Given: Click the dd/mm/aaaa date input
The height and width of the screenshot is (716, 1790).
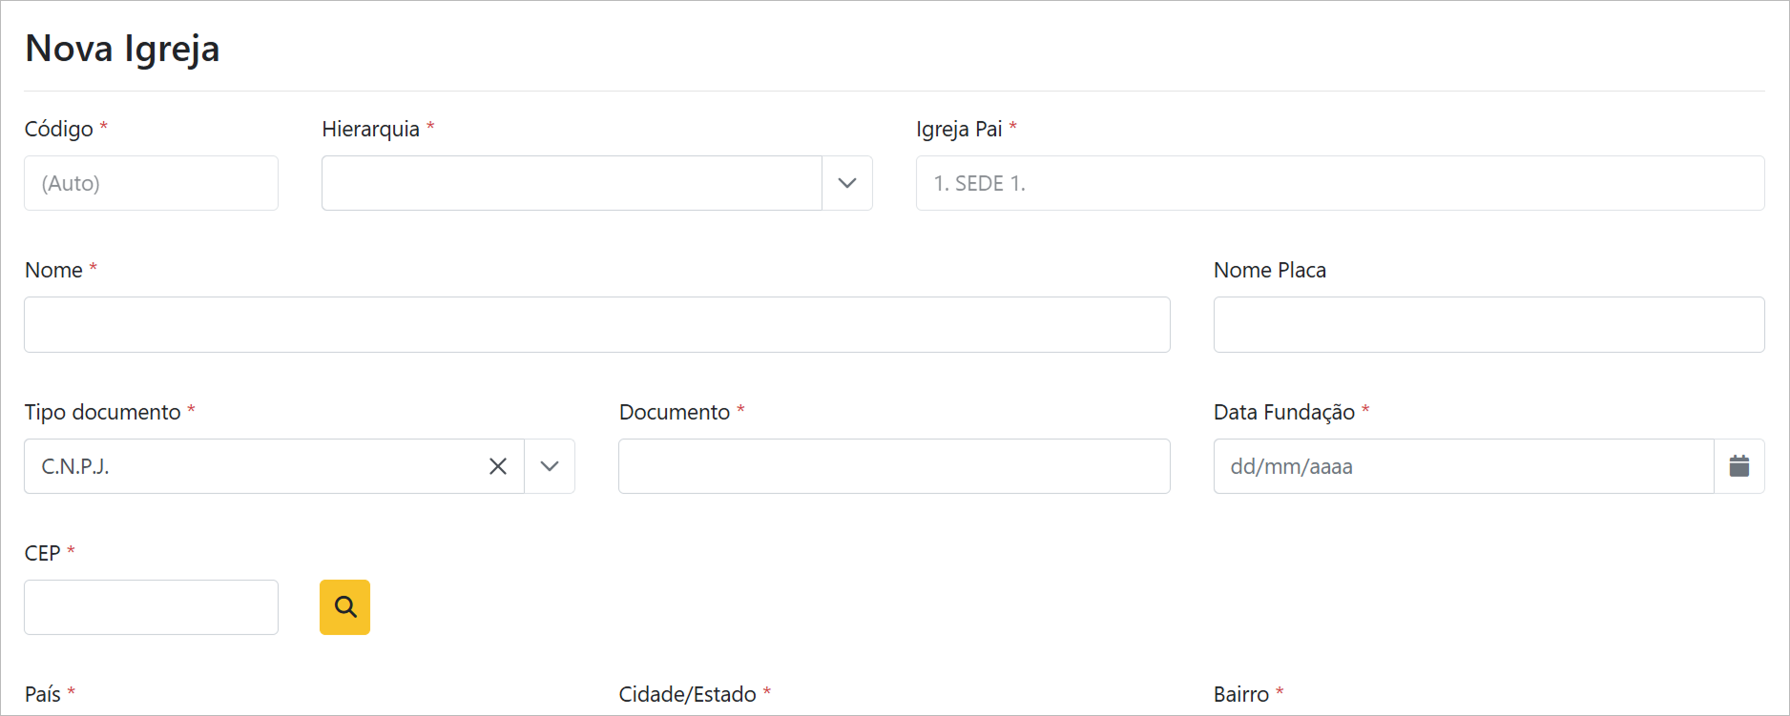Looking at the screenshot, I should 1463,466.
